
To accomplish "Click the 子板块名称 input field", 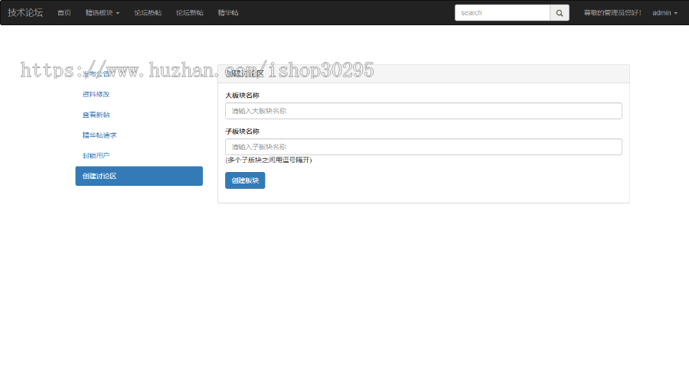I will point(423,147).
